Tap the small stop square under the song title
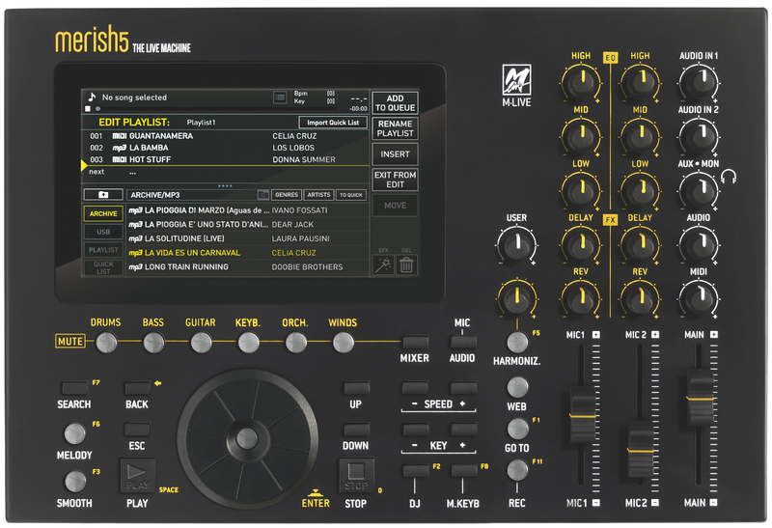This screenshot has height=528, width=772. point(88,109)
